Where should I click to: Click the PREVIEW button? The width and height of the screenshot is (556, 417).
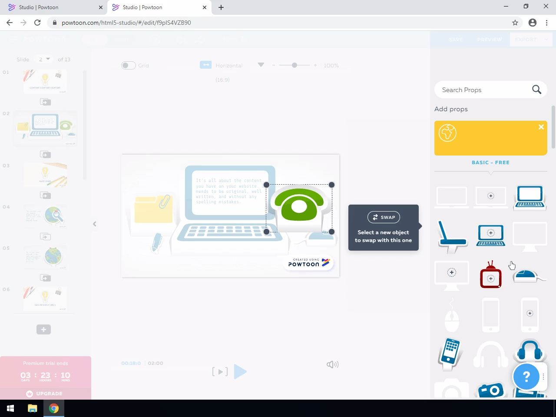click(490, 40)
